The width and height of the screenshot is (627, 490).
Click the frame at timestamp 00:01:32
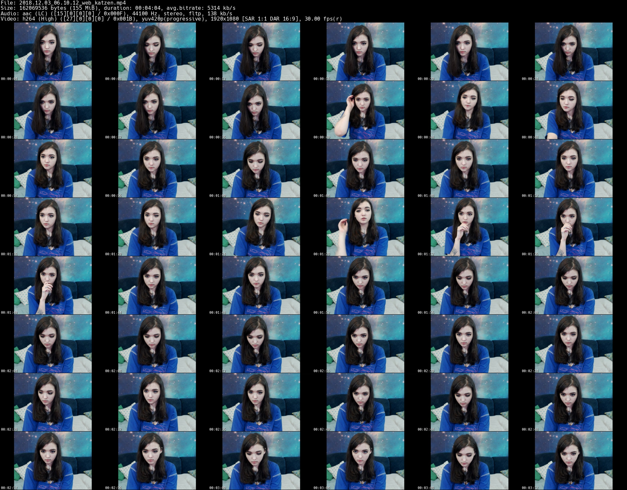pos(469,227)
